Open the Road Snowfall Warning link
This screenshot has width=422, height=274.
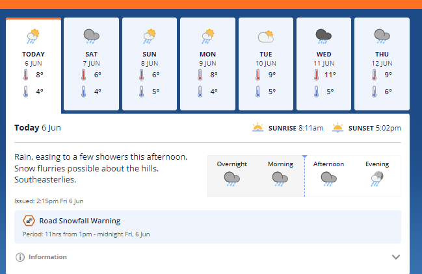coord(80,221)
